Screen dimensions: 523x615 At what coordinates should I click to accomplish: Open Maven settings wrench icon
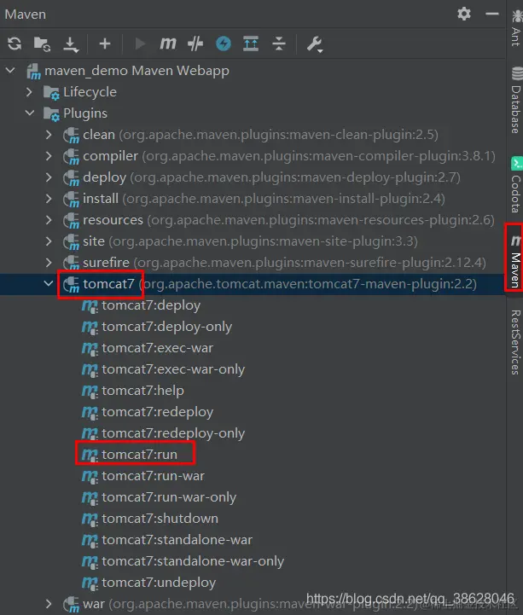pyautogui.click(x=314, y=44)
